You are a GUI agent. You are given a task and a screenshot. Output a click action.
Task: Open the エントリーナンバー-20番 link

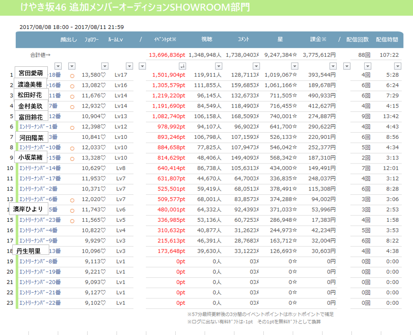tap(40, 282)
